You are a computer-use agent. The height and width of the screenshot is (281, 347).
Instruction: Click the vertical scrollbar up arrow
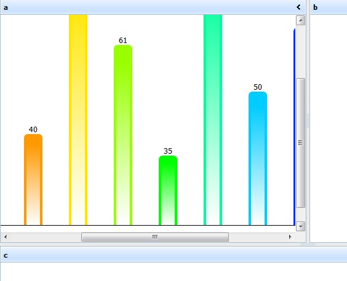(x=300, y=20)
